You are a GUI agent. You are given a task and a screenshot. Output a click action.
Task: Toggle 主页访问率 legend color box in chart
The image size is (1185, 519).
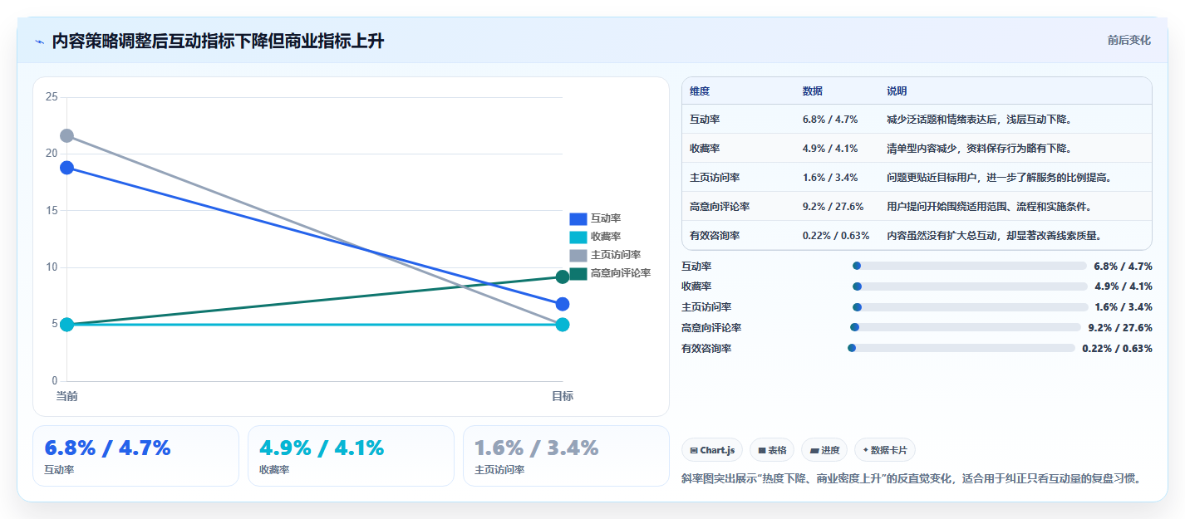[x=578, y=255]
